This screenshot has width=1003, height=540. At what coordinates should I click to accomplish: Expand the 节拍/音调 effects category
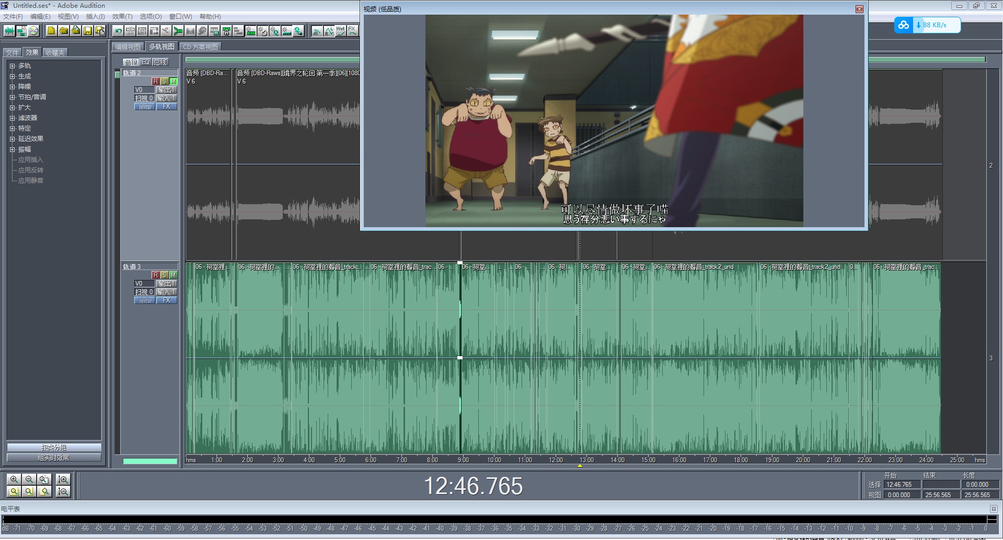[x=12, y=97]
